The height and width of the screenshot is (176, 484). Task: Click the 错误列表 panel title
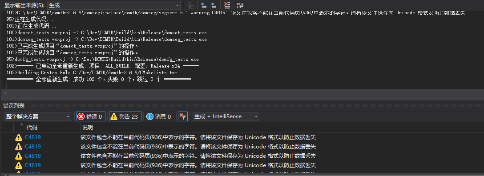14,105
